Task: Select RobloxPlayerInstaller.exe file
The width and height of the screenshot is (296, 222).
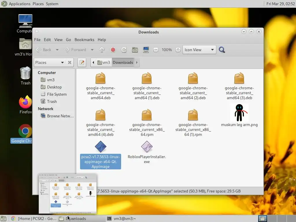Action: click(147, 152)
